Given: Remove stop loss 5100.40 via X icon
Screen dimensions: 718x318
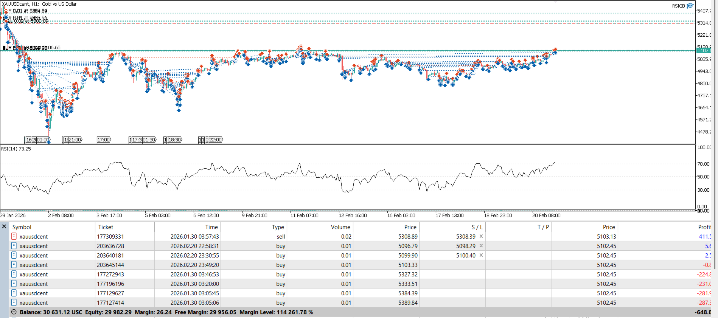Looking at the screenshot, I should (x=481, y=255).
